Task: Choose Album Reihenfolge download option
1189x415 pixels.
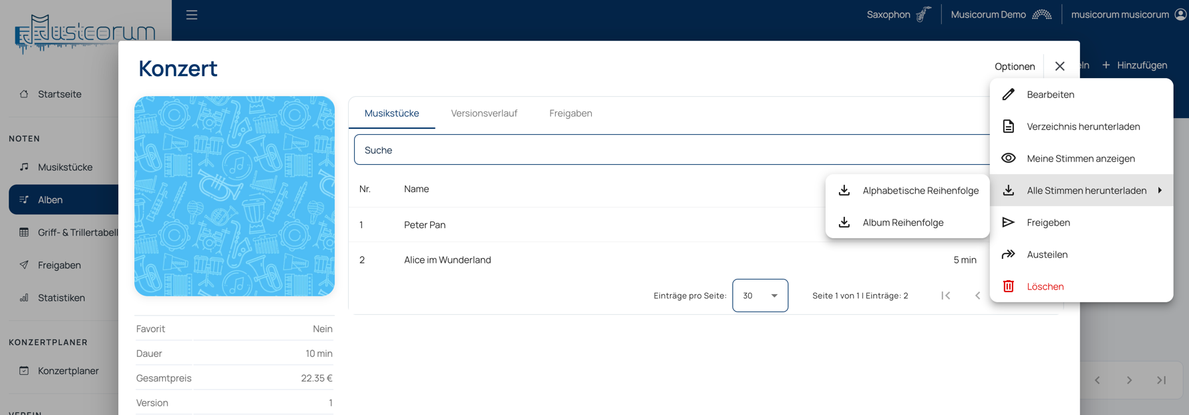Action: pyautogui.click(x=902, y=223)
